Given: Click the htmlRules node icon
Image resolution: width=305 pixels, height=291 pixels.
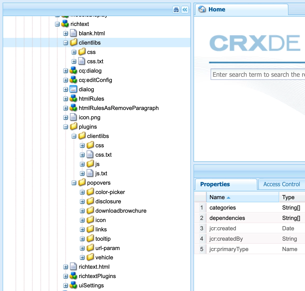Looking at the screenshot, I should click(73, 99).
